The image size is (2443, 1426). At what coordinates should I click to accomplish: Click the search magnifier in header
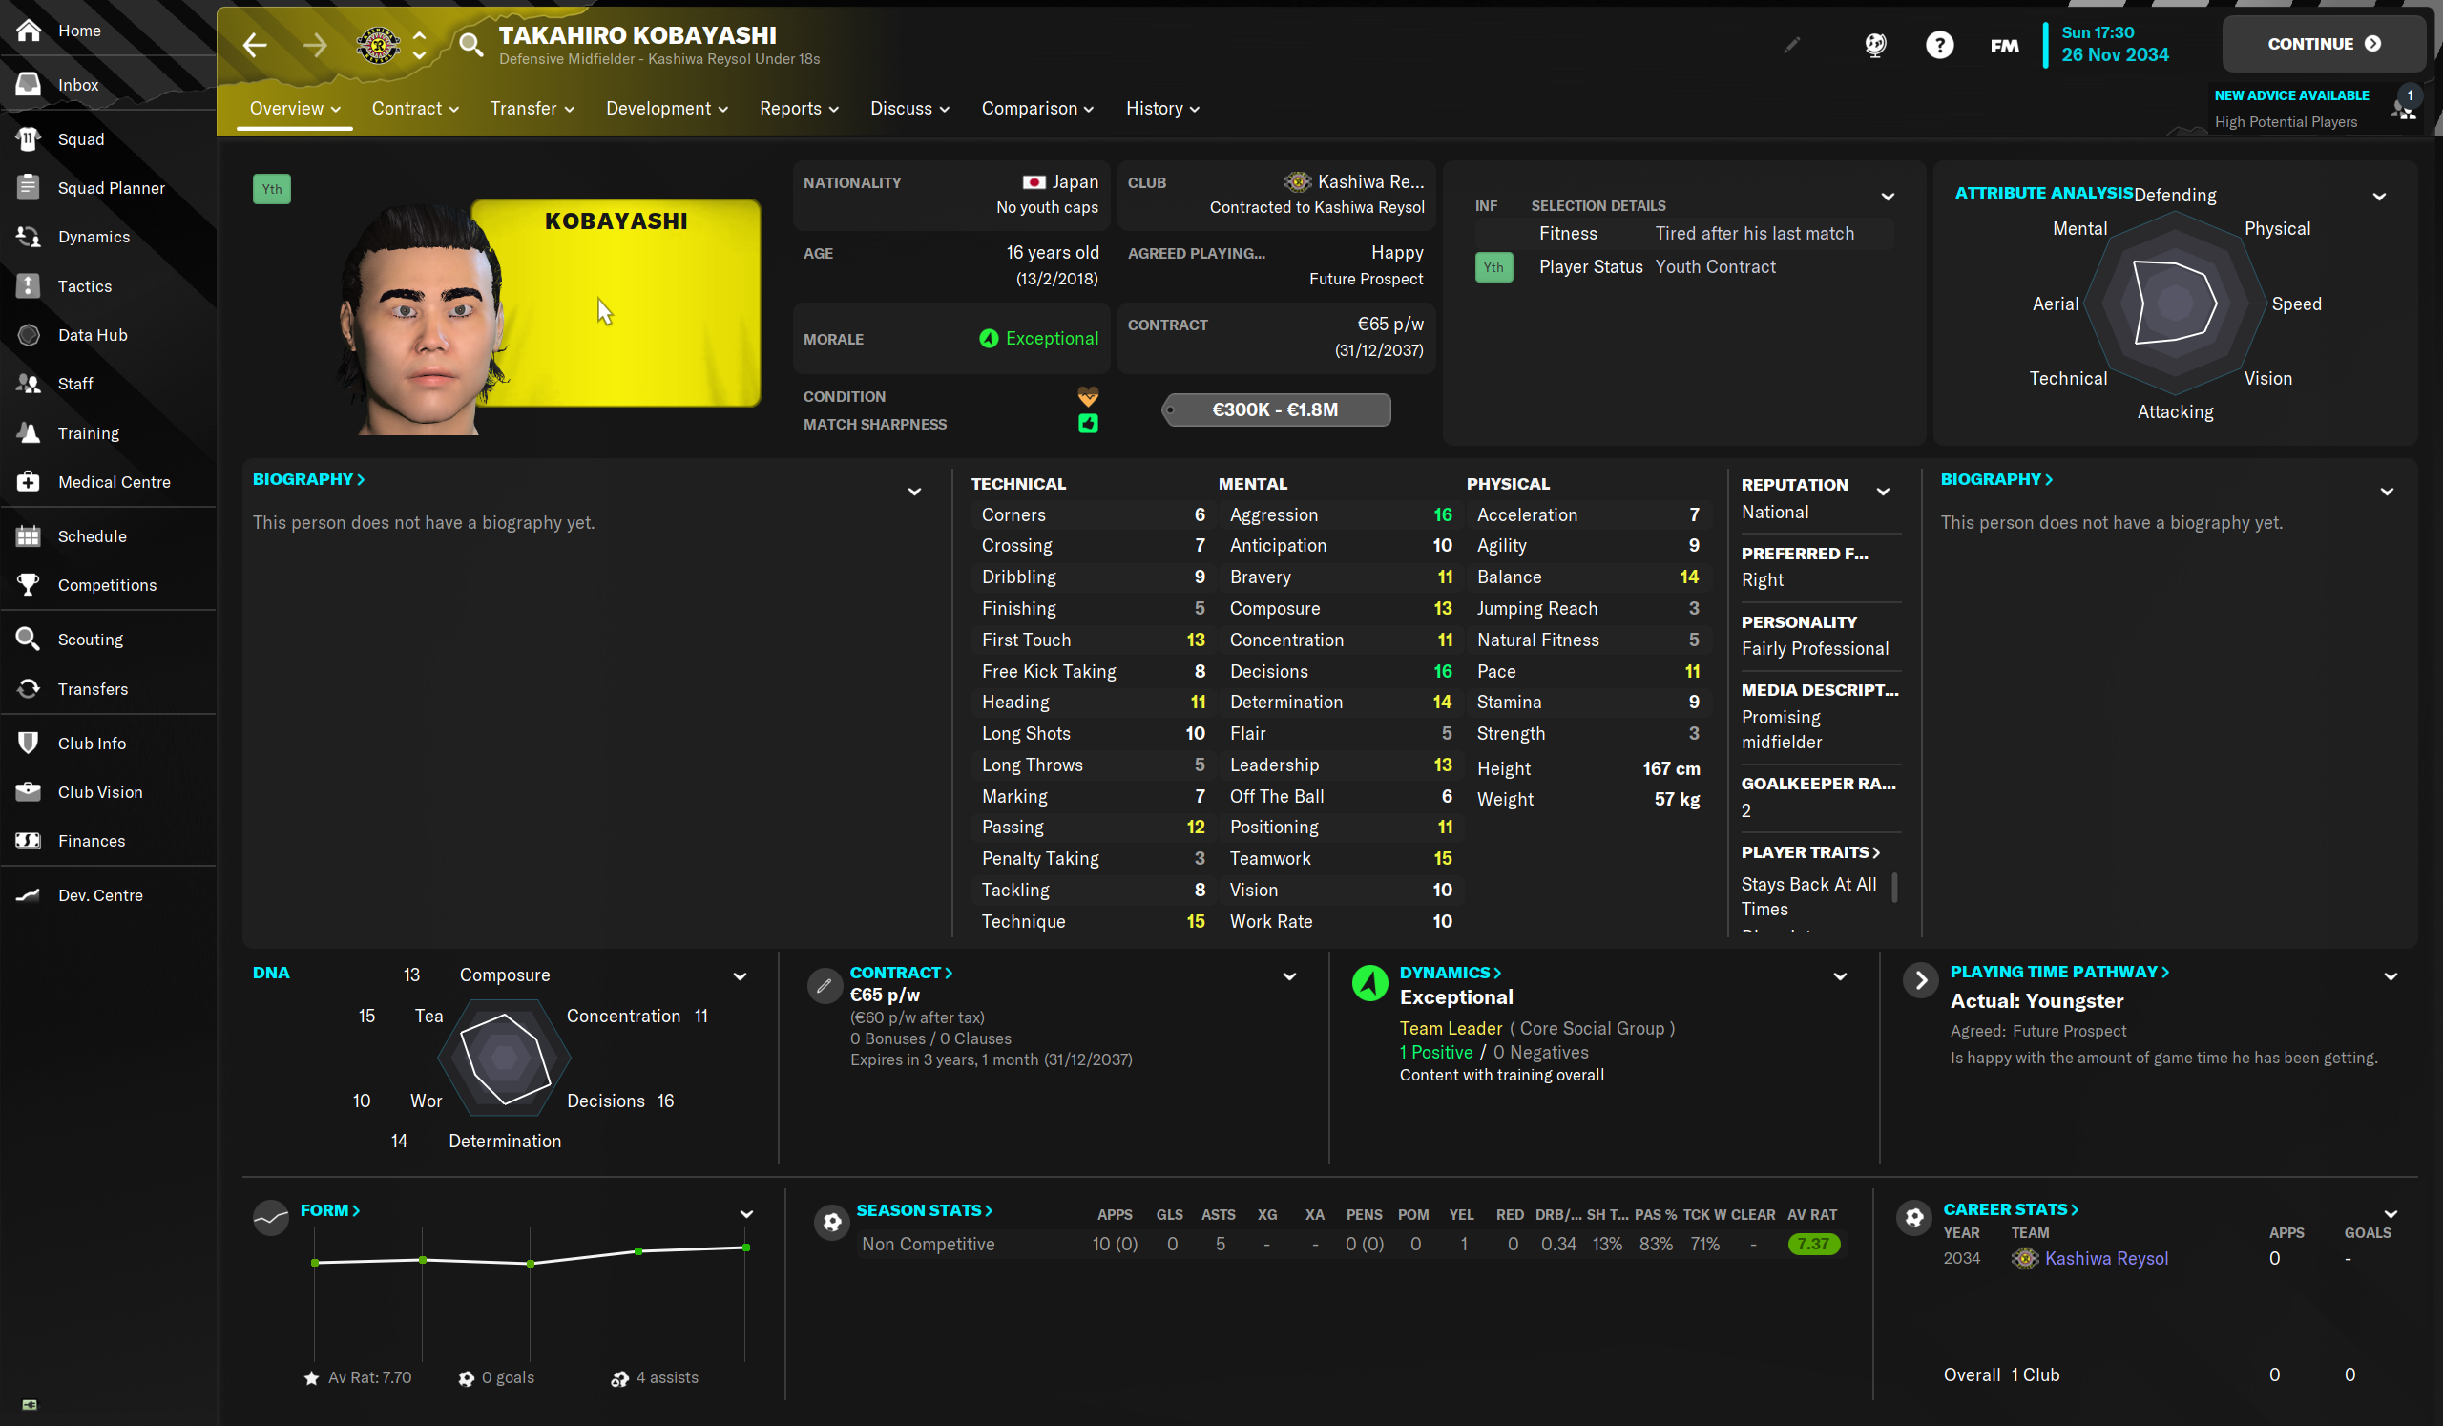471,45
